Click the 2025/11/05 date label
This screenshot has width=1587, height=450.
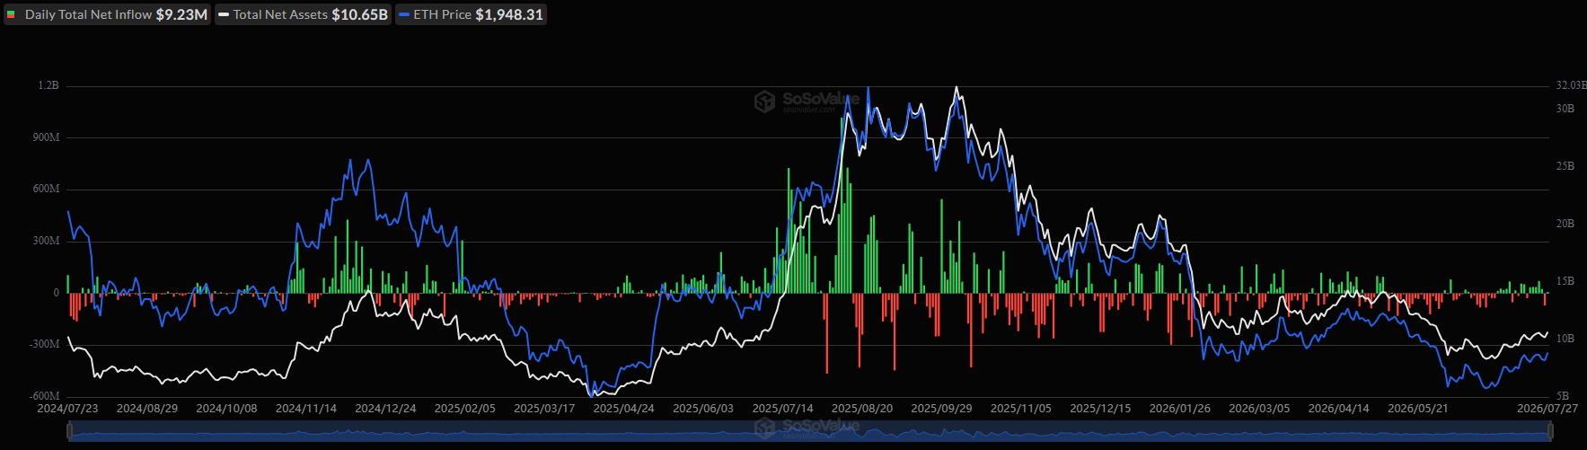point(1021,408)
